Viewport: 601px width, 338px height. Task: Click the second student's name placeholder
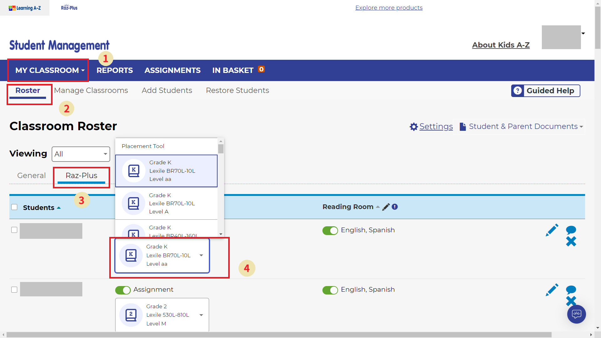click(51, 289)
